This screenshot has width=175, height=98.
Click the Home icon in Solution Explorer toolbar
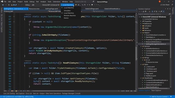(x=143, y=11)
